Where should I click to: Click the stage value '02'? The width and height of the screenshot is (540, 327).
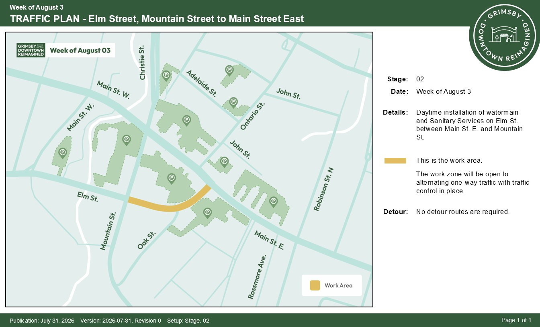pos(420,79)
